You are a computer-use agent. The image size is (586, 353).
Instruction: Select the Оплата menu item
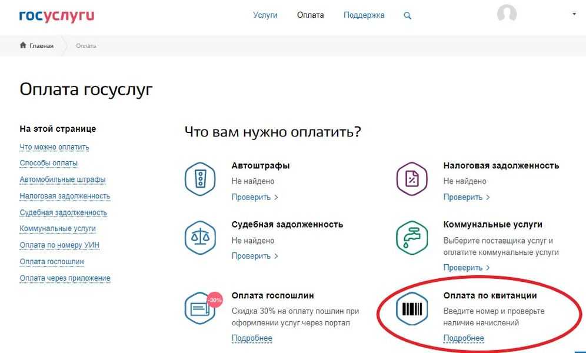coord(310,15)
